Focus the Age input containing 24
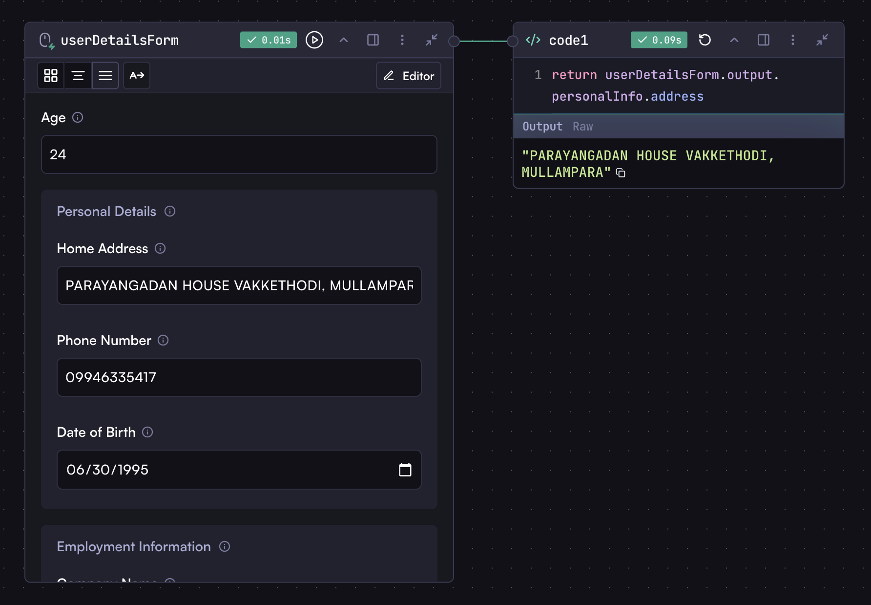The image size is (871, 605). click(239, 154)
